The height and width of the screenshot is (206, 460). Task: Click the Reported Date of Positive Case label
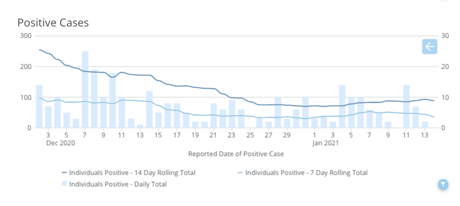236,154
